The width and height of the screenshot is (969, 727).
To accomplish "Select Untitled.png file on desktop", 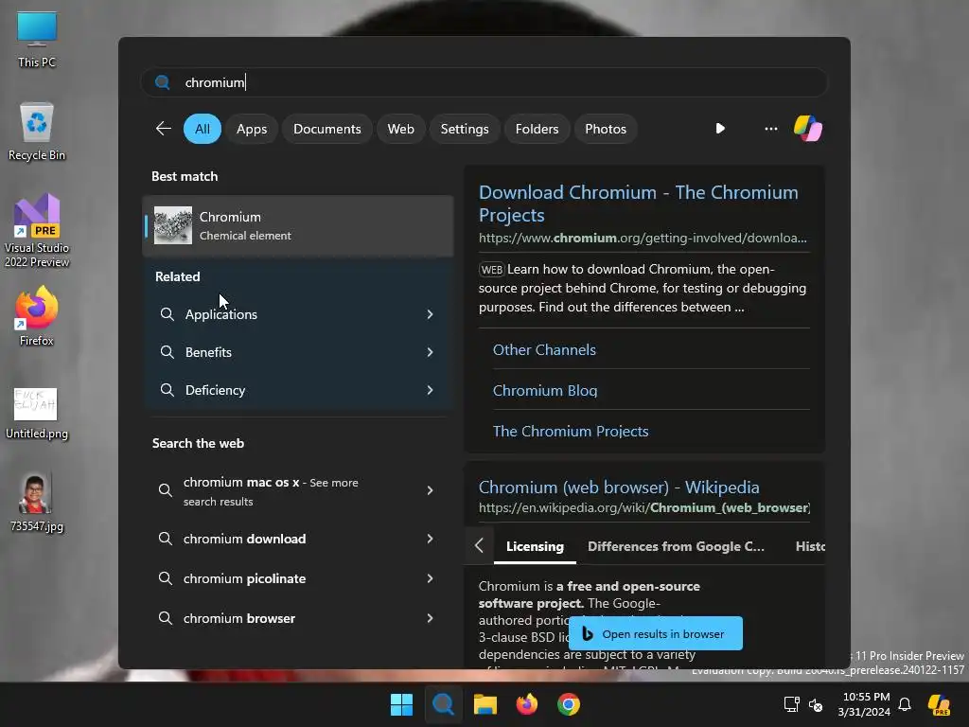I will coord(37,413).
